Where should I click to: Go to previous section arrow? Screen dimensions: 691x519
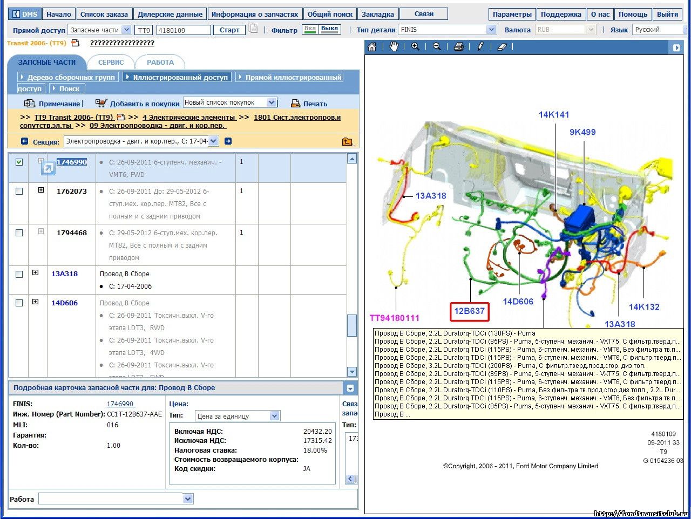pyautogui.click(x=24, y=141)
